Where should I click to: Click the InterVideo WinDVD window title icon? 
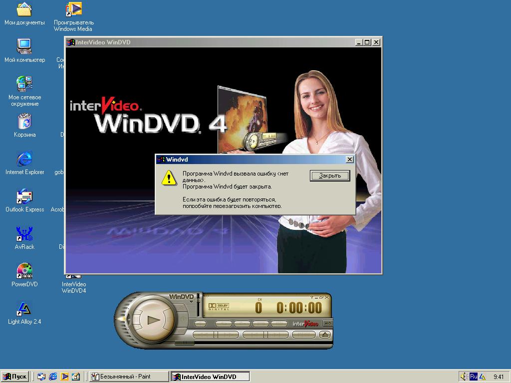pos(71,42)
